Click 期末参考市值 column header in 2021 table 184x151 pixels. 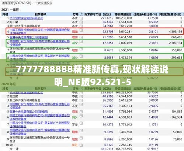[98, 14]
